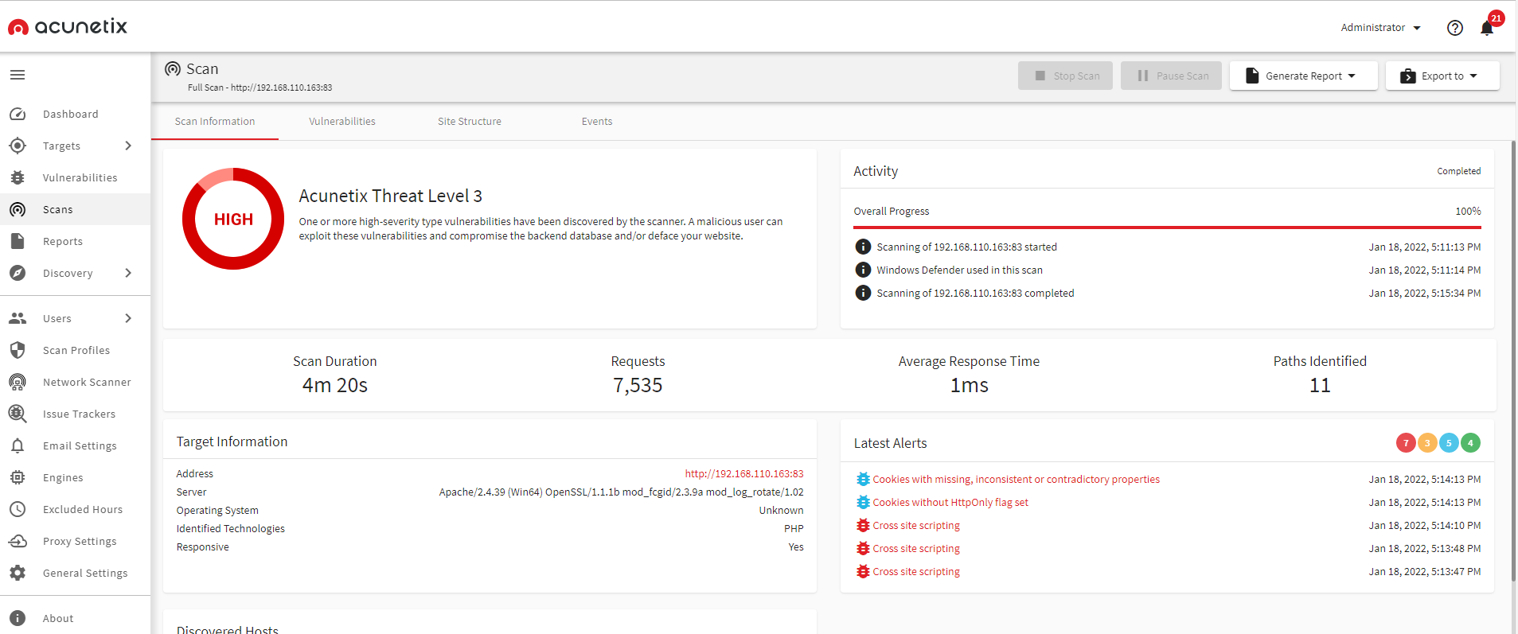Image resolution: width=1518 pixels, height=634 pixels.
Task: Click the Requests value 7,535
Action: coord(638,385)
